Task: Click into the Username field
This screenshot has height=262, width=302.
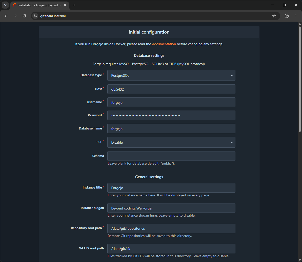Action: click(171, 102)
